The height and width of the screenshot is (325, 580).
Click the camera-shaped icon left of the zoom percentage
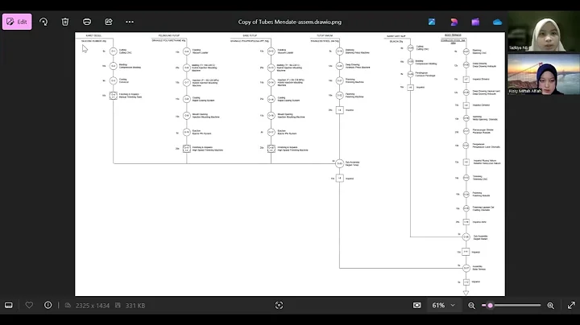coord(417,306)
